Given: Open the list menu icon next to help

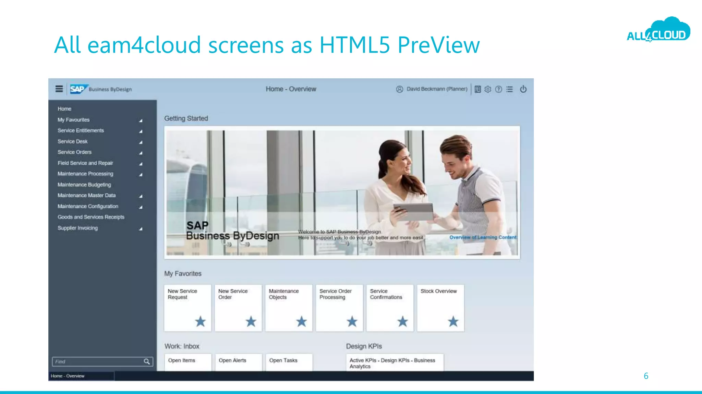Looking at the screenshot, I should click(510, 89).
